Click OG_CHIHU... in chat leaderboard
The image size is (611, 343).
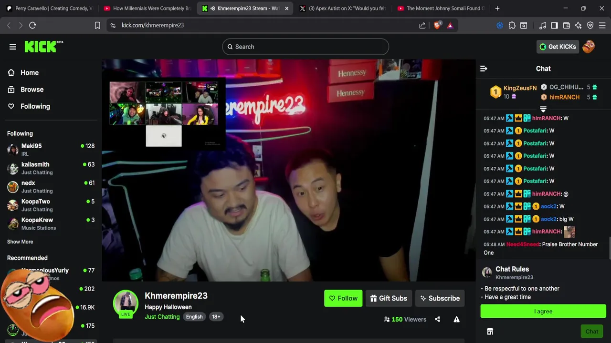(566, 87)
